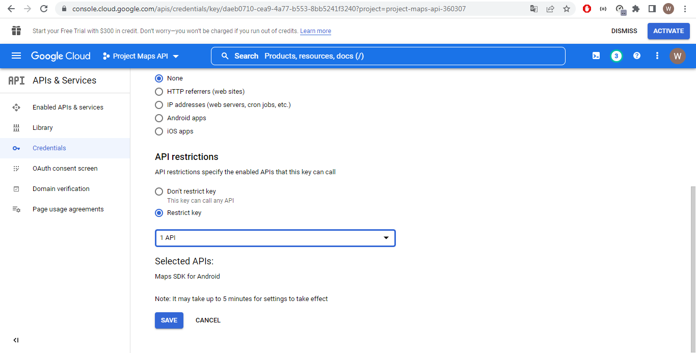The width and height of the screenshot is (696, 353).
Task: Open the Chrome profile avatar
Action: click(x=668, y=9)
